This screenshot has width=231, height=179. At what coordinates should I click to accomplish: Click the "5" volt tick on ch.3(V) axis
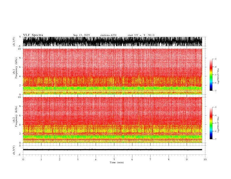20,145
